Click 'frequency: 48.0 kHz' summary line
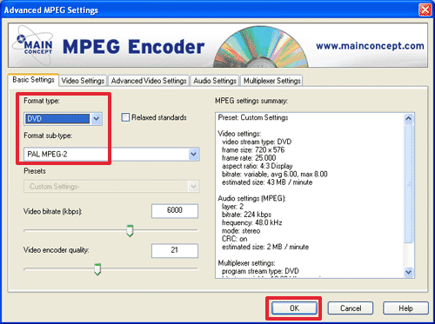 pyautogui.click(x=251, y=222)
